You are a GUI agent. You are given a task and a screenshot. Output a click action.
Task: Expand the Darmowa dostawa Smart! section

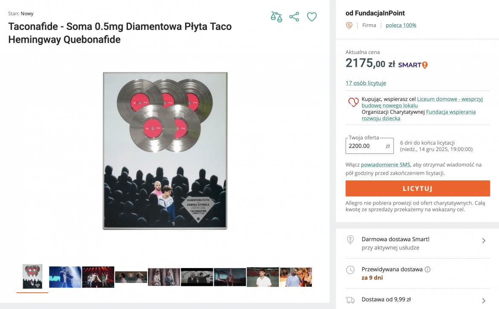pyautogui.click(x=484, y=240)
